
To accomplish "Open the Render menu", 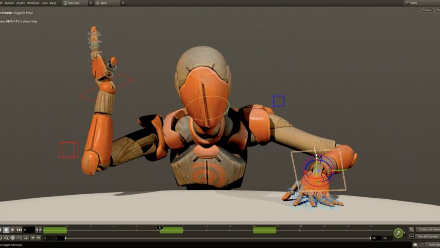I will [x=9, y=3].
